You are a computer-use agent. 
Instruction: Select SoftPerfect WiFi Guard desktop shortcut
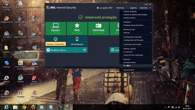point(34,35)
